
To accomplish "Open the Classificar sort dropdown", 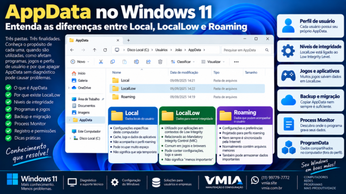I will [x=183, y=62].
